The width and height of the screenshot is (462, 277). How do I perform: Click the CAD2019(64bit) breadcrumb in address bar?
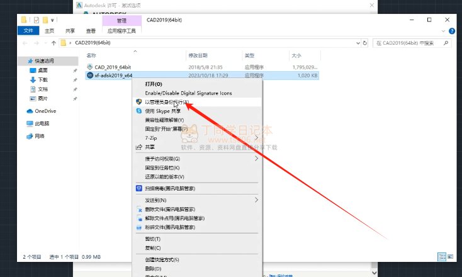point(93,43)
